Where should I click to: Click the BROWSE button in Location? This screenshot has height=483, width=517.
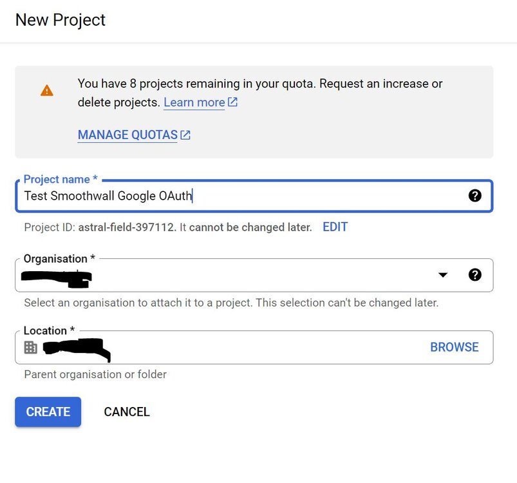point(455,347)
